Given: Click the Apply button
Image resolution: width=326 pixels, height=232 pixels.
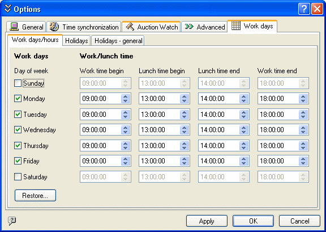Looking at the screenshot, I should [207, 221].
